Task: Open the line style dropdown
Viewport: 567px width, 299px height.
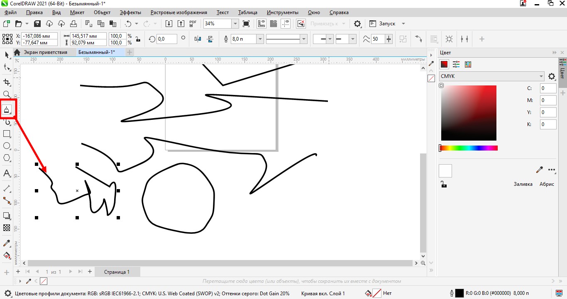Action: (304, 39)
